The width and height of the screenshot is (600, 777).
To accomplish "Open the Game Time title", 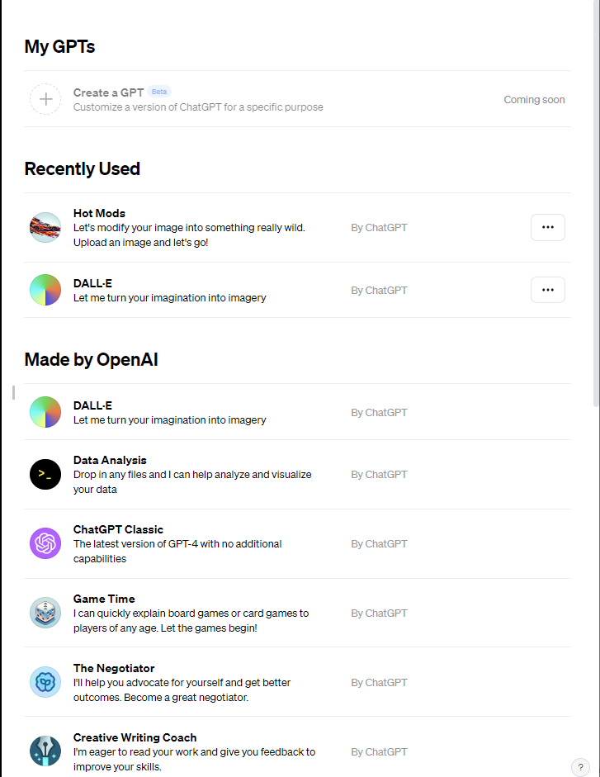I will [x=104, y=599].
